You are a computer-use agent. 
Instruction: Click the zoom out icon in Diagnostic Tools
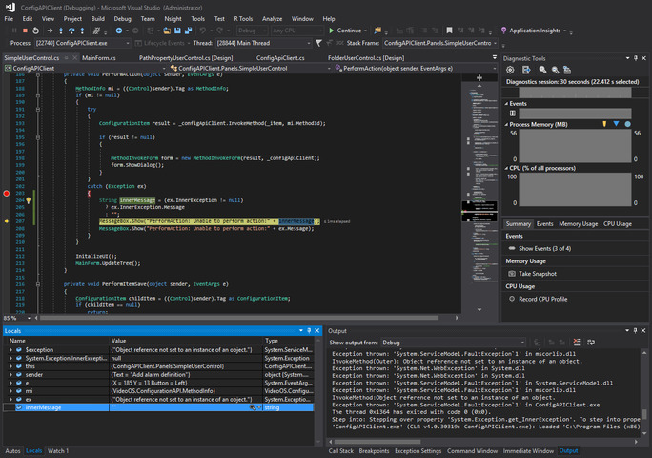click(554, 70)
